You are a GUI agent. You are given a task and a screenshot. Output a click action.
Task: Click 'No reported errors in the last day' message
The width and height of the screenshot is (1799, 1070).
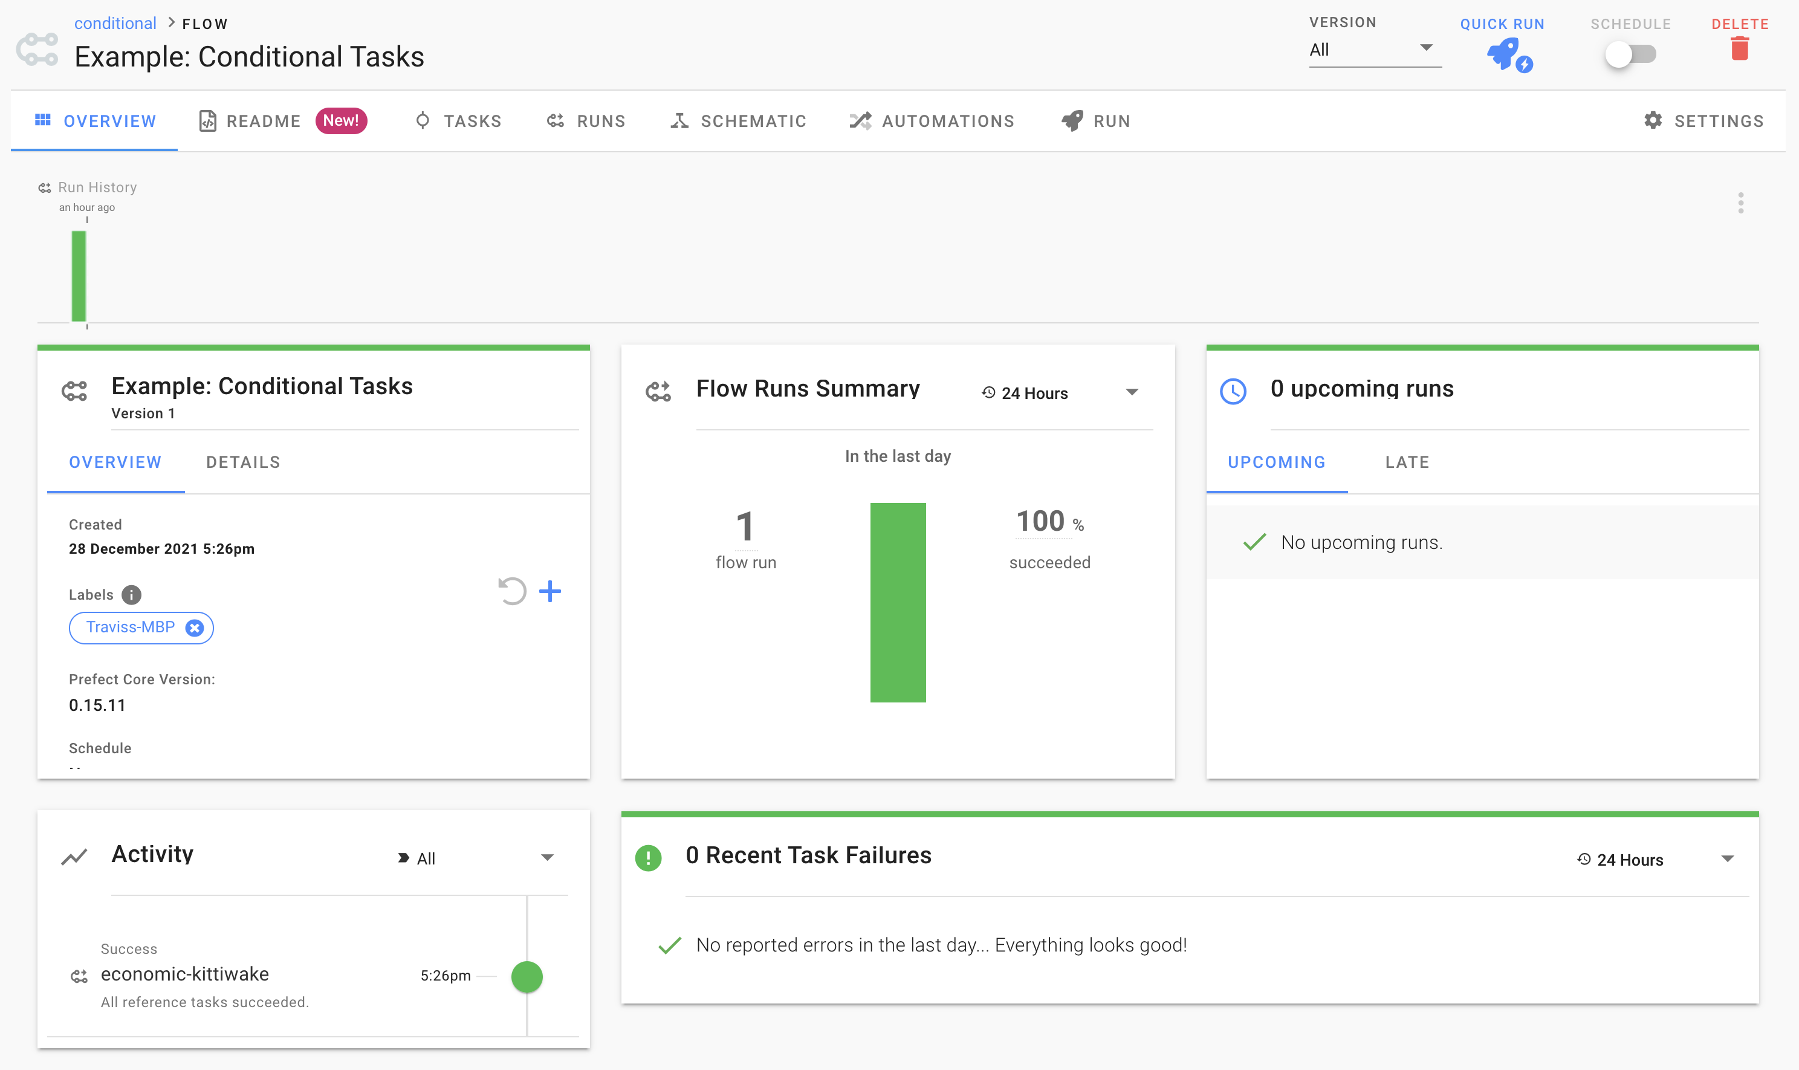click(x=941, y=944)
